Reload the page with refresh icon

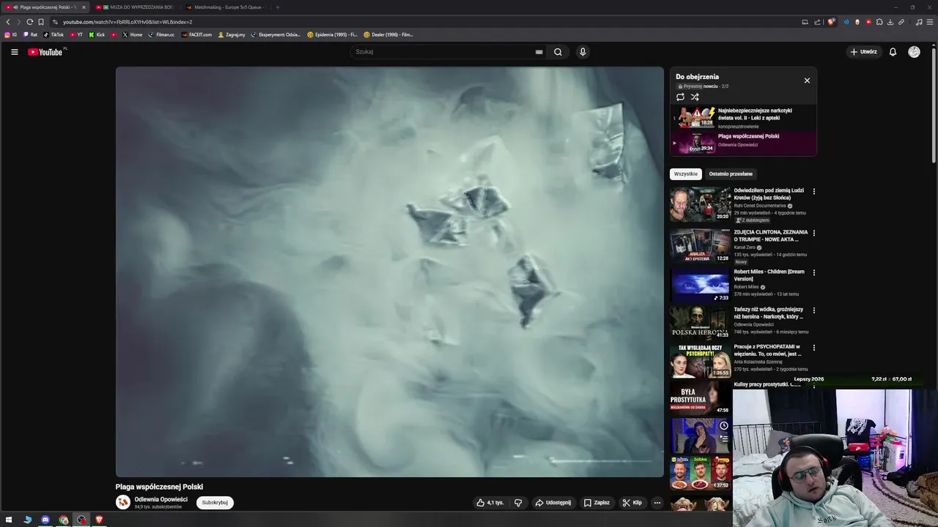click(29, 22)
